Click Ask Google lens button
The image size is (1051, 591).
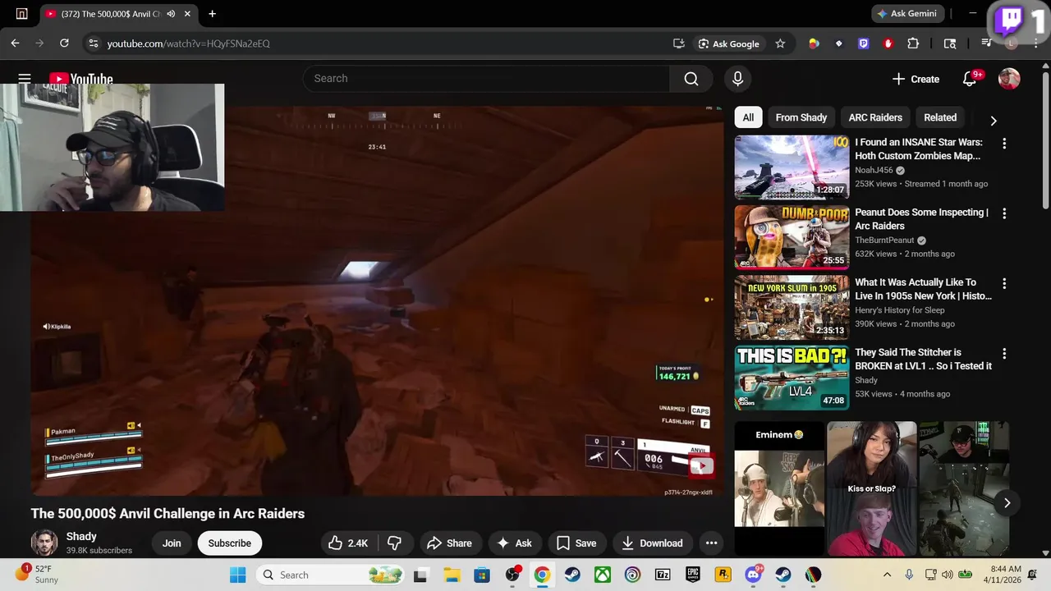click(728, 44)
